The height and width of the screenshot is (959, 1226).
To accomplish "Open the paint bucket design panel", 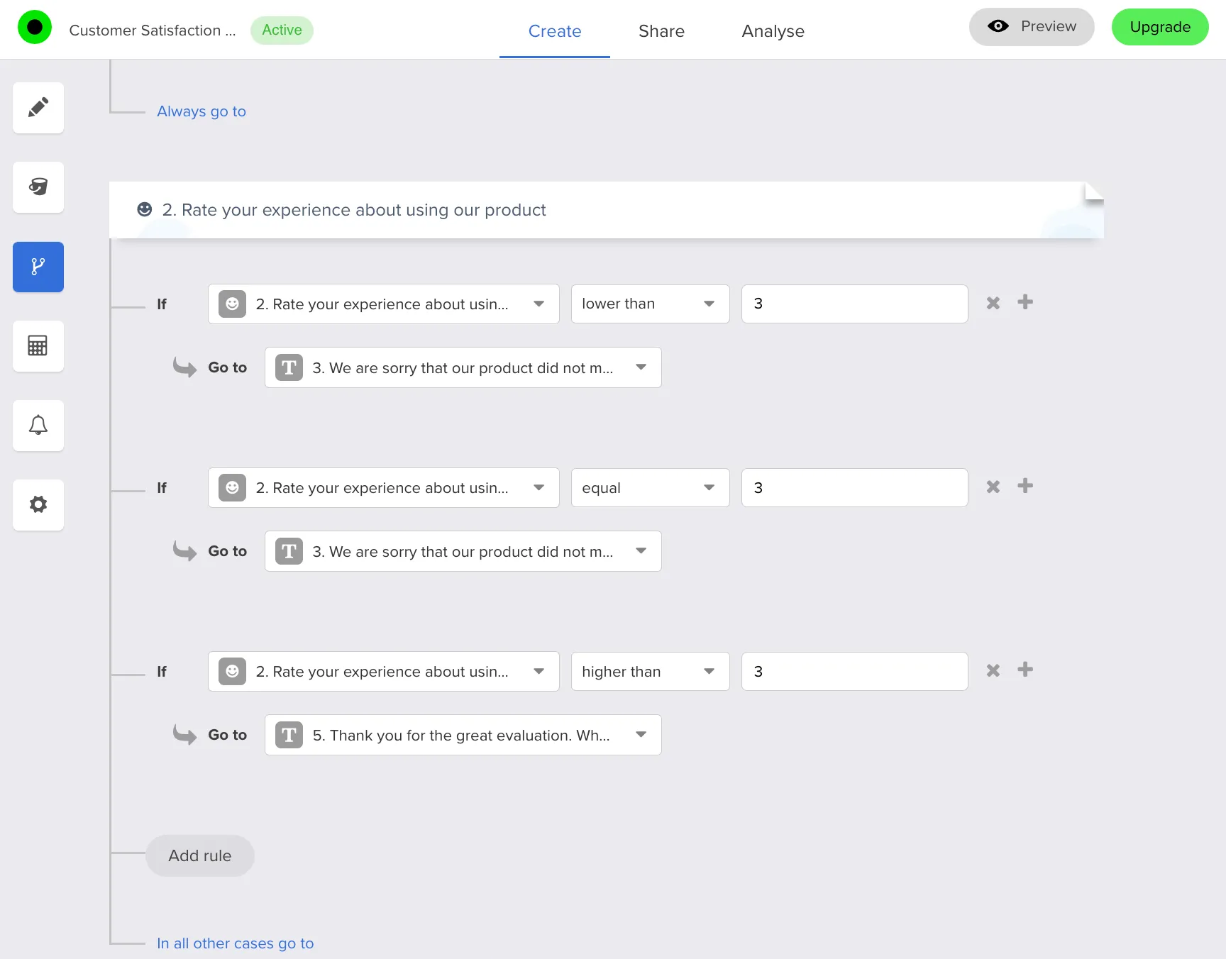I will 38,187.
